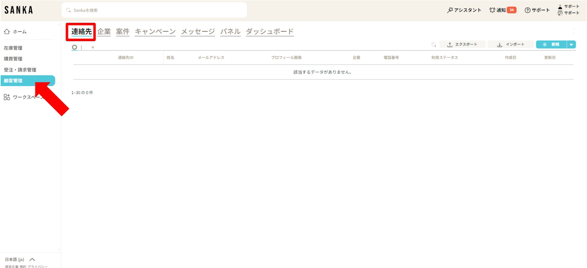Click the 作成日 column header
Viewport: 587px width, 268px height.
(x=510, y=58)
